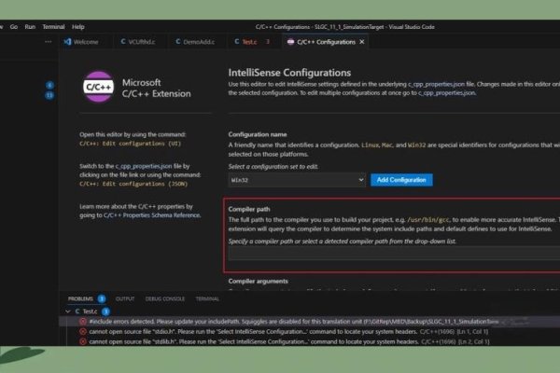560x373 pixels.
Task: Click the C file icon on DemoAdd.c tab
Action: click(178, 42)
